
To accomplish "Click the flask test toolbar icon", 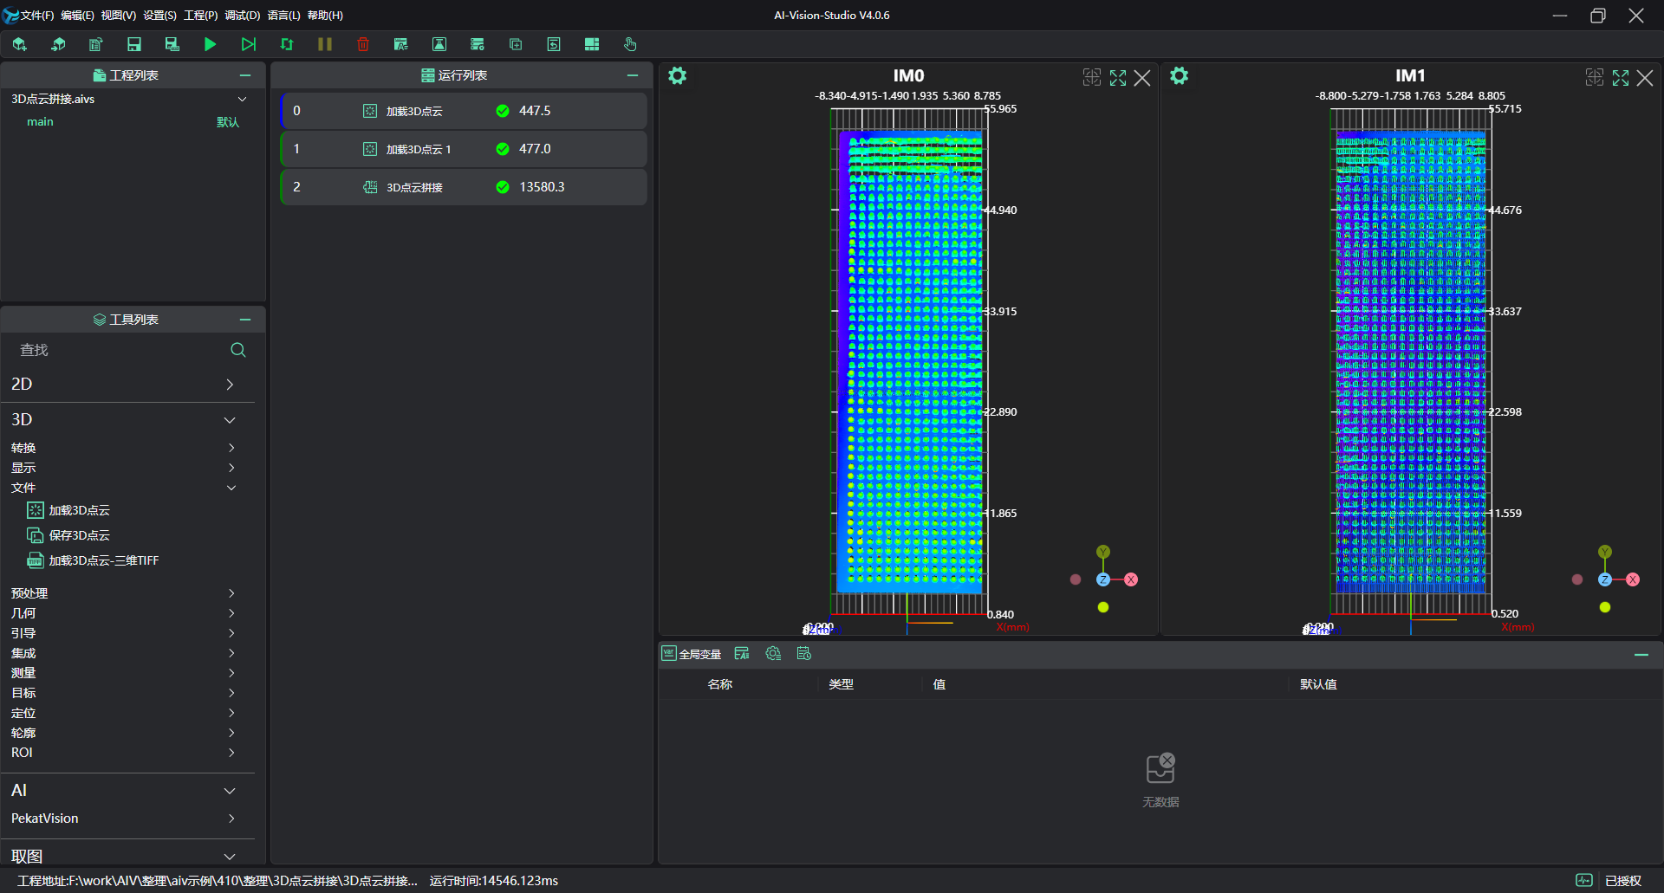I will [439, 44].
